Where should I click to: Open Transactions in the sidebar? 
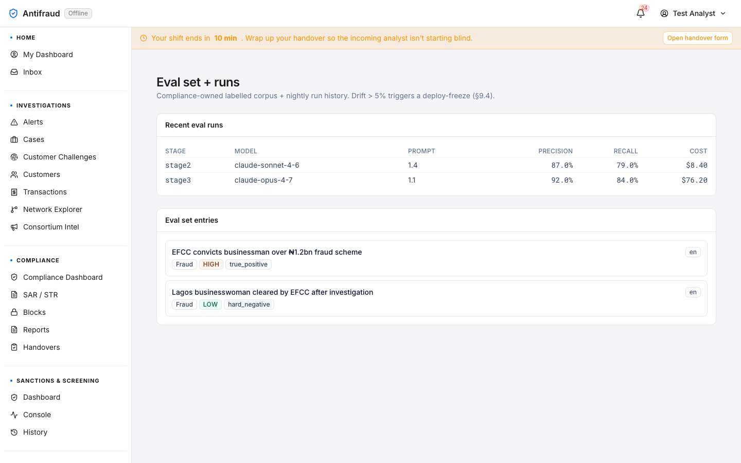tap(65, 192)
